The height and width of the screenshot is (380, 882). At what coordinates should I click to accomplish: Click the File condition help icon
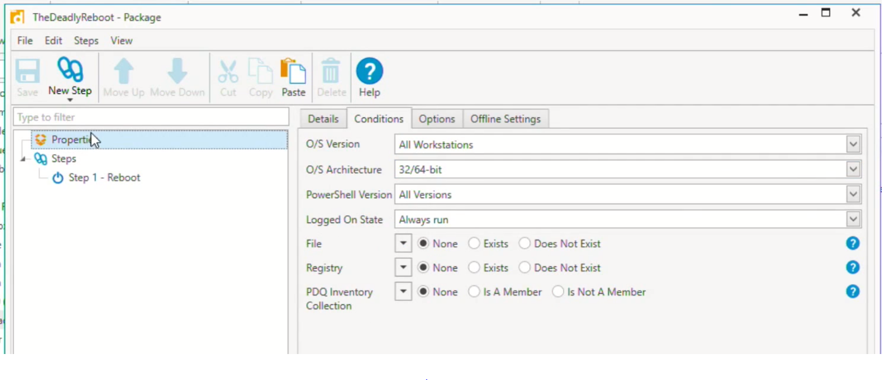coord(853,243)
